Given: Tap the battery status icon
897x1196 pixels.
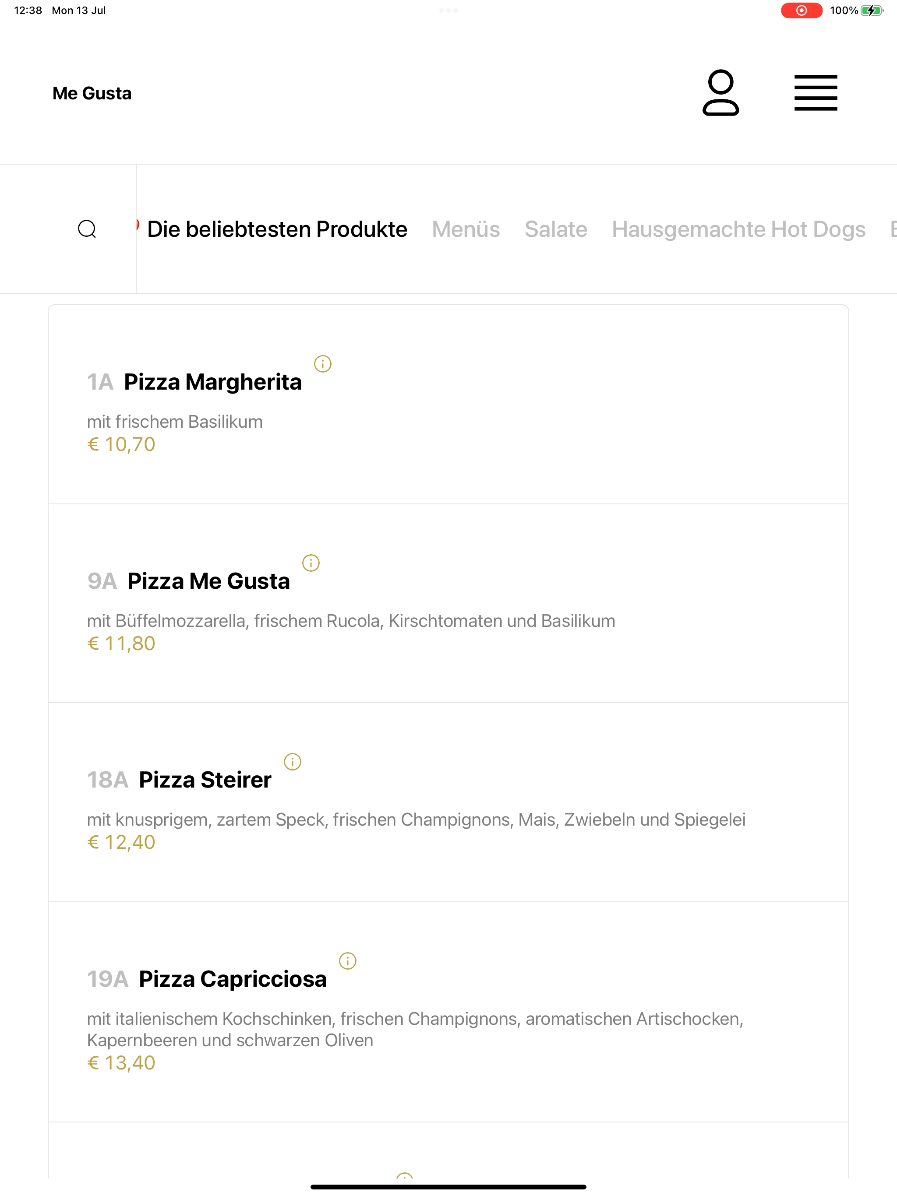Looking at the screenshot, I should (x=872, y=10).
